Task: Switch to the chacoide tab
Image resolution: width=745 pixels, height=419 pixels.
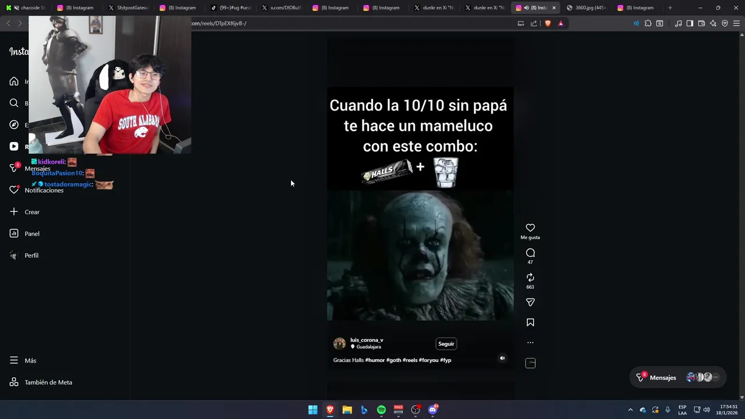Action: (26, 8)
